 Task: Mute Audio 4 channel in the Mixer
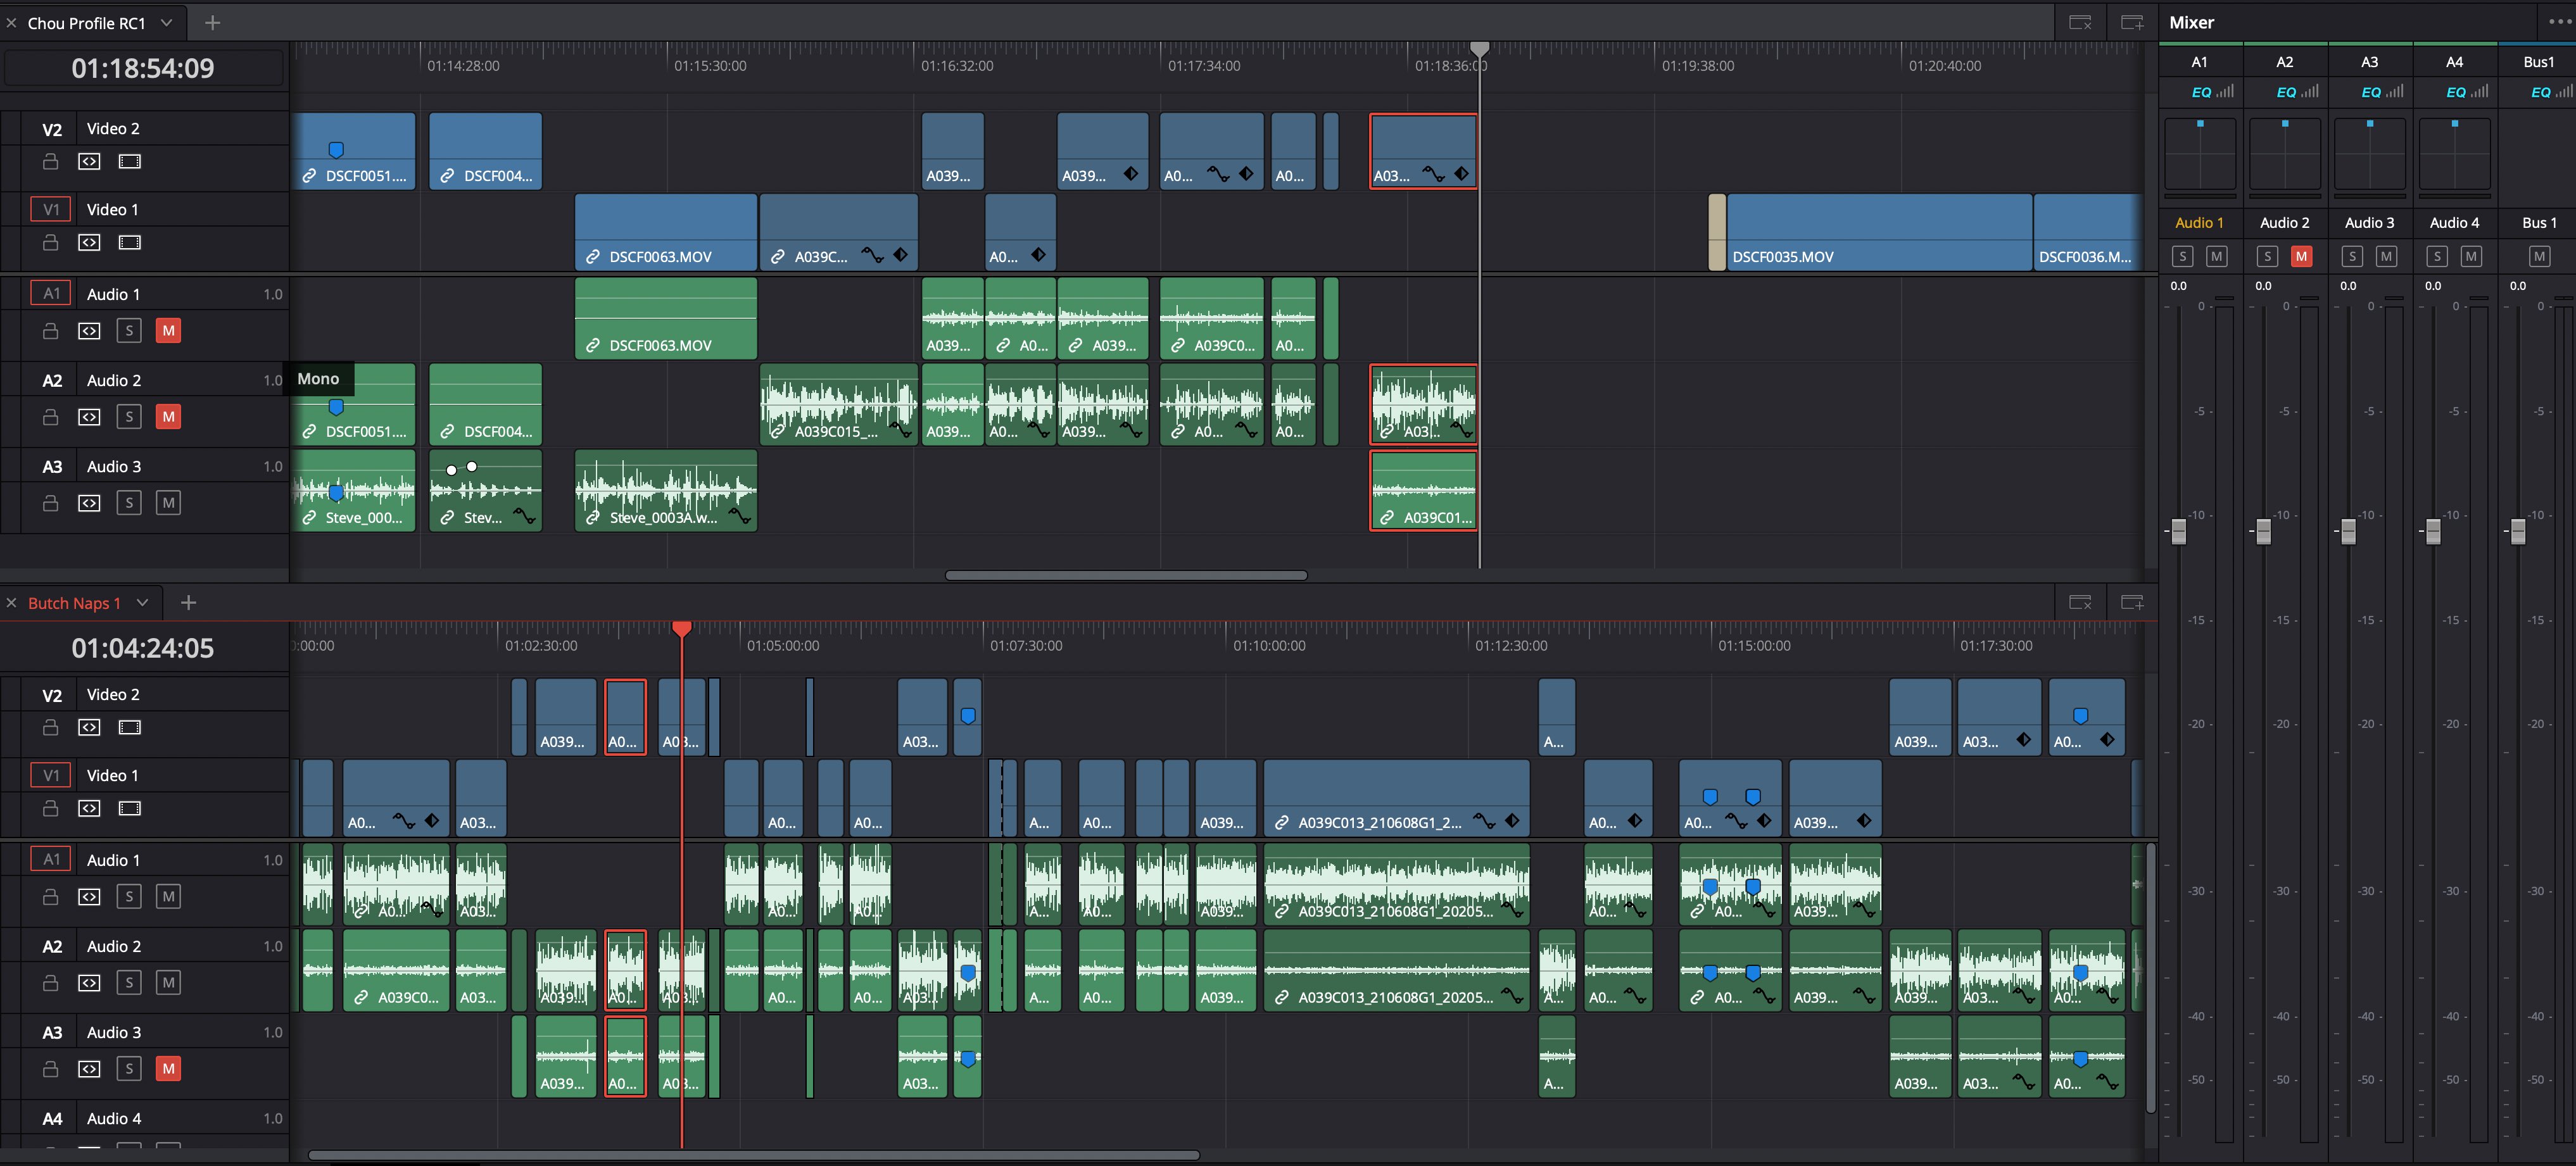point(2471,256)
